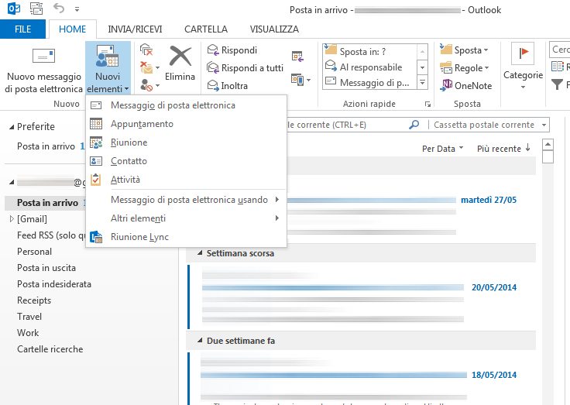The height and width of the screenshot is (405, 570).
Task: Select Contatto from Nuovi elementi menu
Action: tap(129, 161)
